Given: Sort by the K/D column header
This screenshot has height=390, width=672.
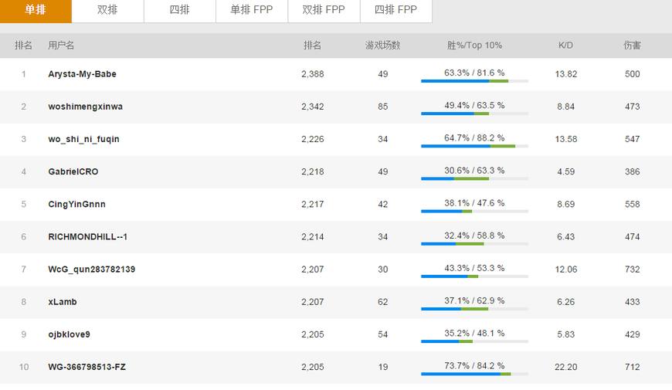Looking at the screenshot, I should pyautogui.click(x=565, y=46).
